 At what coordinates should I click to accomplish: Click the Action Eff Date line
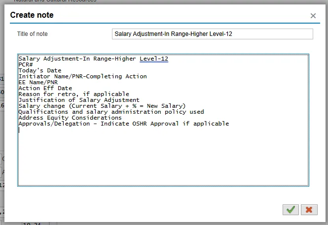point(45,89)
